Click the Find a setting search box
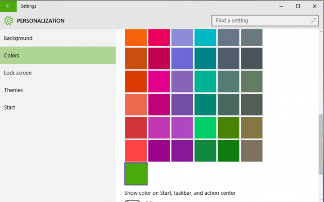Image resolution: width=324 pixels, height=202 pixels. 261,21
